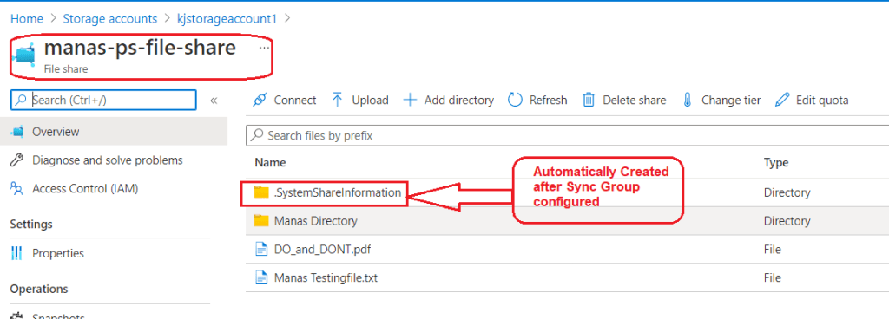Click the Manas Testingfile.txt file icon

click(x=260, y=277)
